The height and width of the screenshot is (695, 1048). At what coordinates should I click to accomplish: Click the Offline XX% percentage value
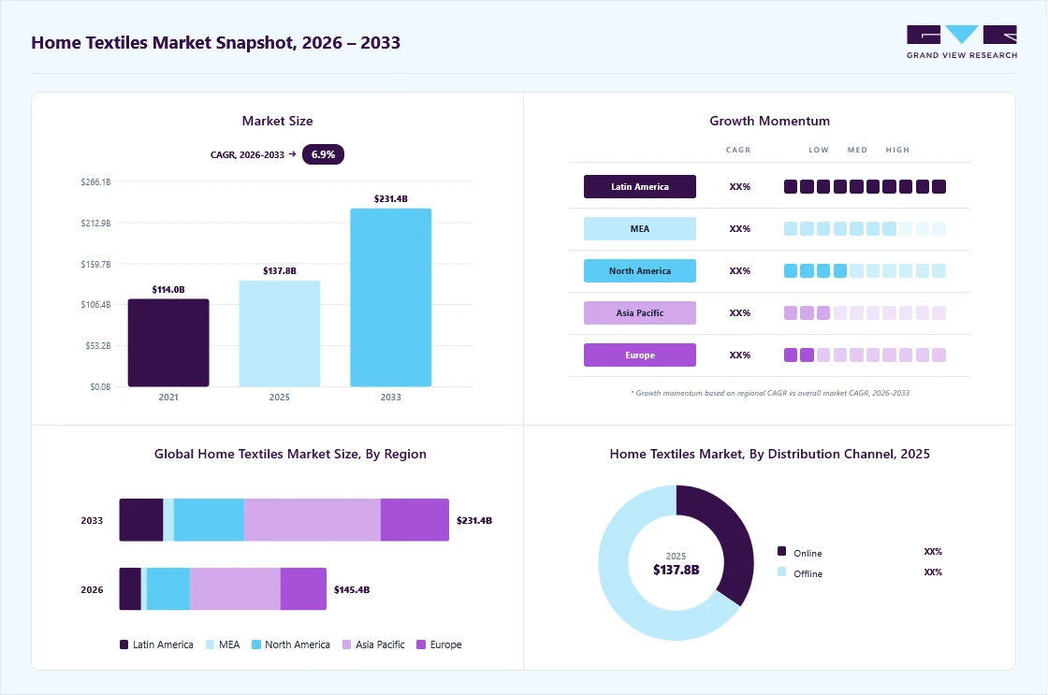(933, 572)
